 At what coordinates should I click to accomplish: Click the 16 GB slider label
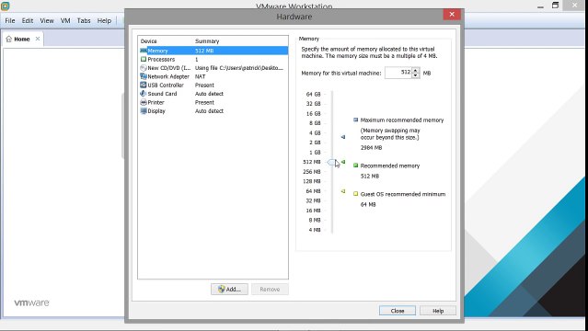point(313,114)
